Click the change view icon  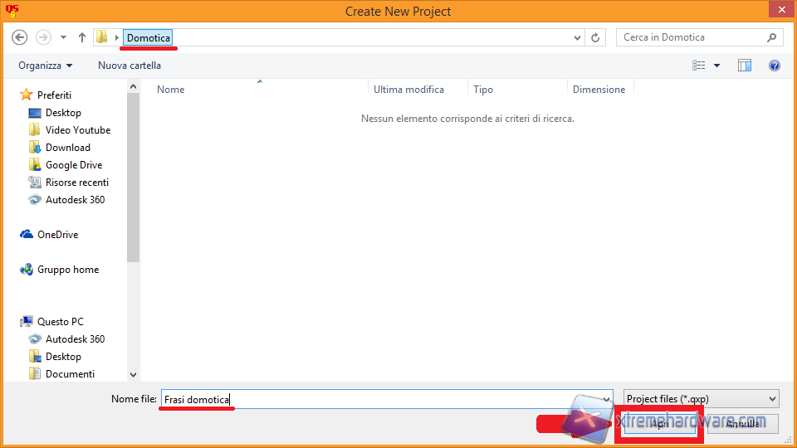coord(699,66)
